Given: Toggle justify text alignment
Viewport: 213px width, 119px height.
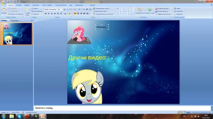Looking at the screenshot, I should (84, 14).
